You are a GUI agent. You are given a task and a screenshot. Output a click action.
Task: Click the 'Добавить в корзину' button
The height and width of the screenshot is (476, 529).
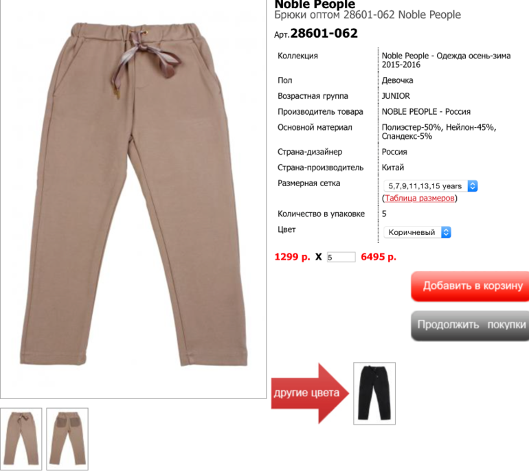coord(470,286)
